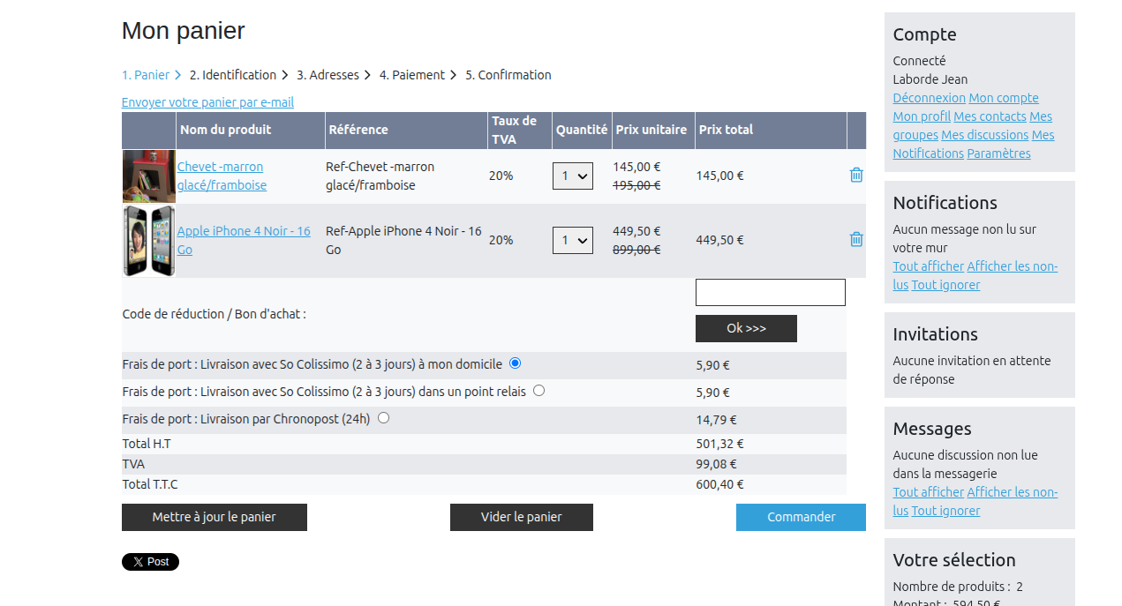Click Mettre à jour le panier
The width and height of the screenshot is (1122, 606).
(x=214, y=517)
